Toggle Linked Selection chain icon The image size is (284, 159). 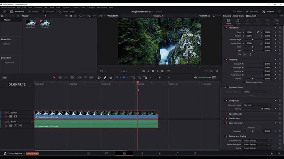coord(105,78)
